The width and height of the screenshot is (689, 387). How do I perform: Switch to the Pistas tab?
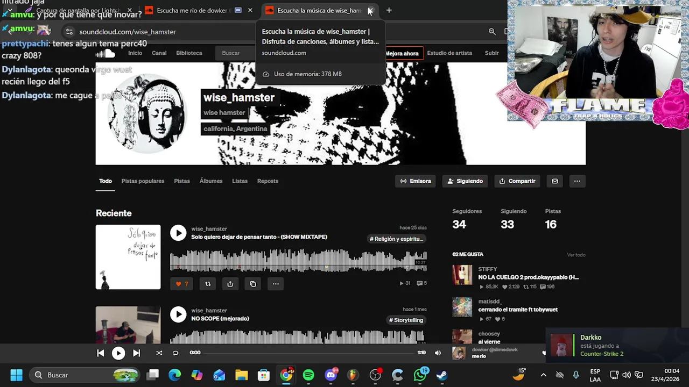[x=182, y=181]
